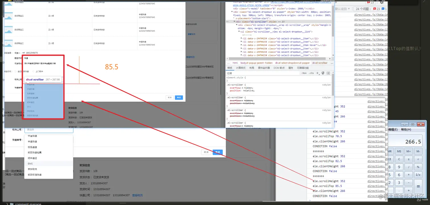
Task: Click calculator decimal point button
Action: [399, 191]
